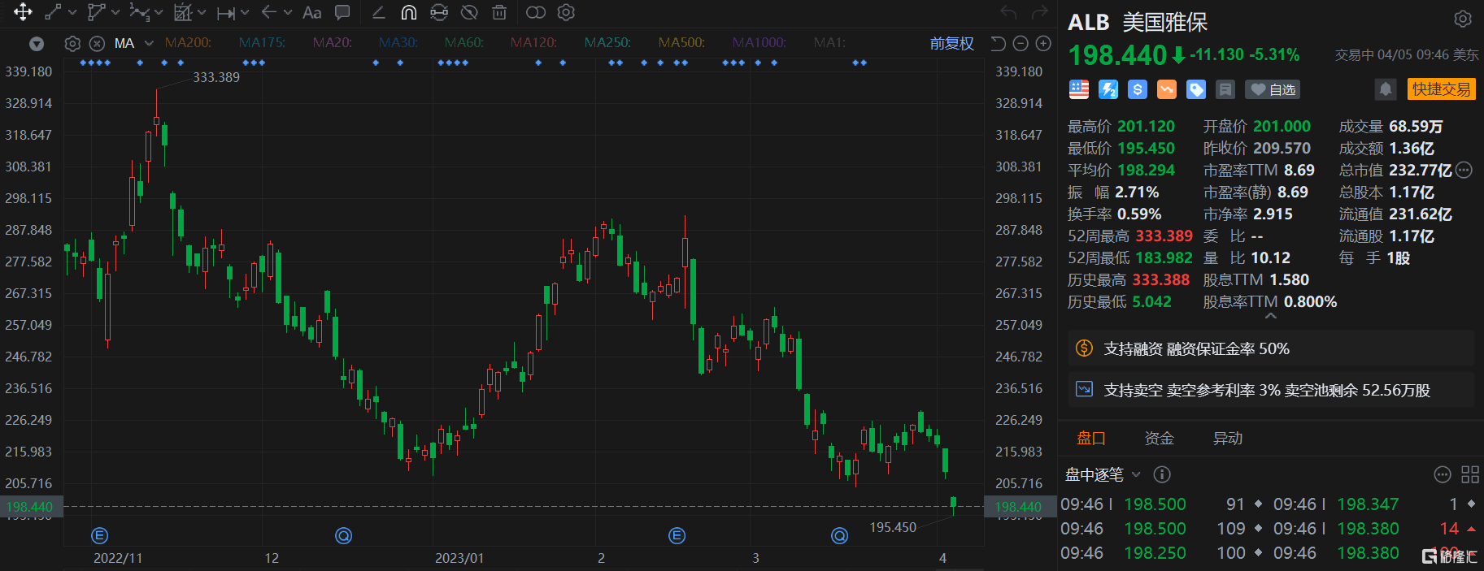Image resolution: width=1484 pixels, height=571 pixels.
Task: Expand line tool options chevron
Action: 72,13
